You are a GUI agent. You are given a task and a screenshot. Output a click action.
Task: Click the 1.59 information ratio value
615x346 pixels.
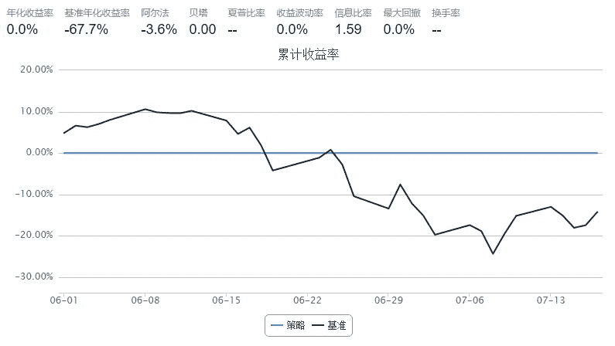coord(348,29)
